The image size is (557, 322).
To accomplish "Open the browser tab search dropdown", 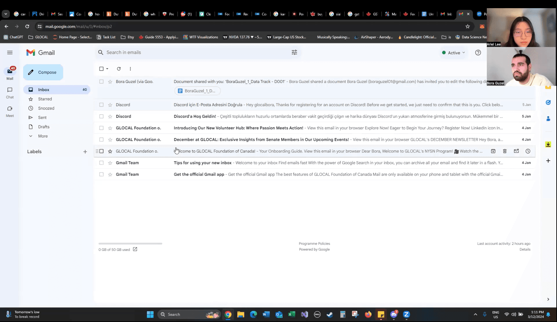I will click(6, 14).
